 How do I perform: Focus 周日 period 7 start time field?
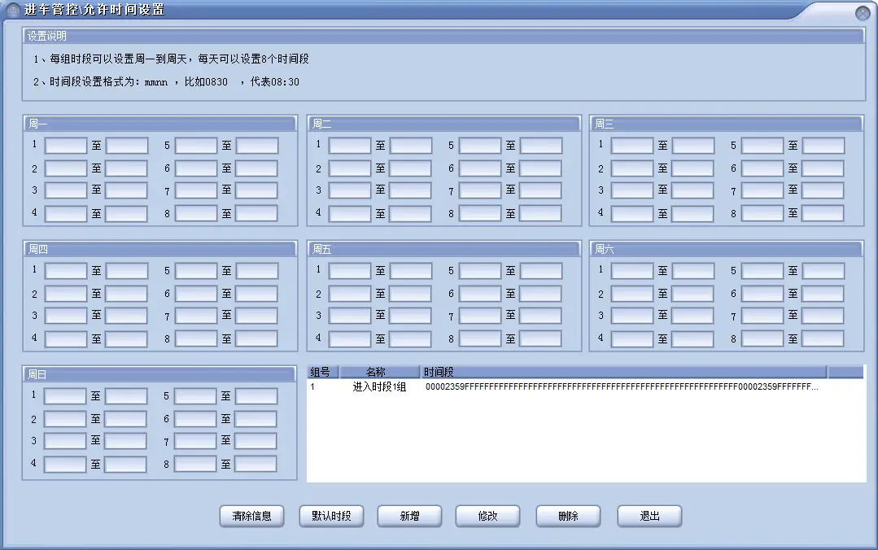pyautogui.click(x=195, y=442)
